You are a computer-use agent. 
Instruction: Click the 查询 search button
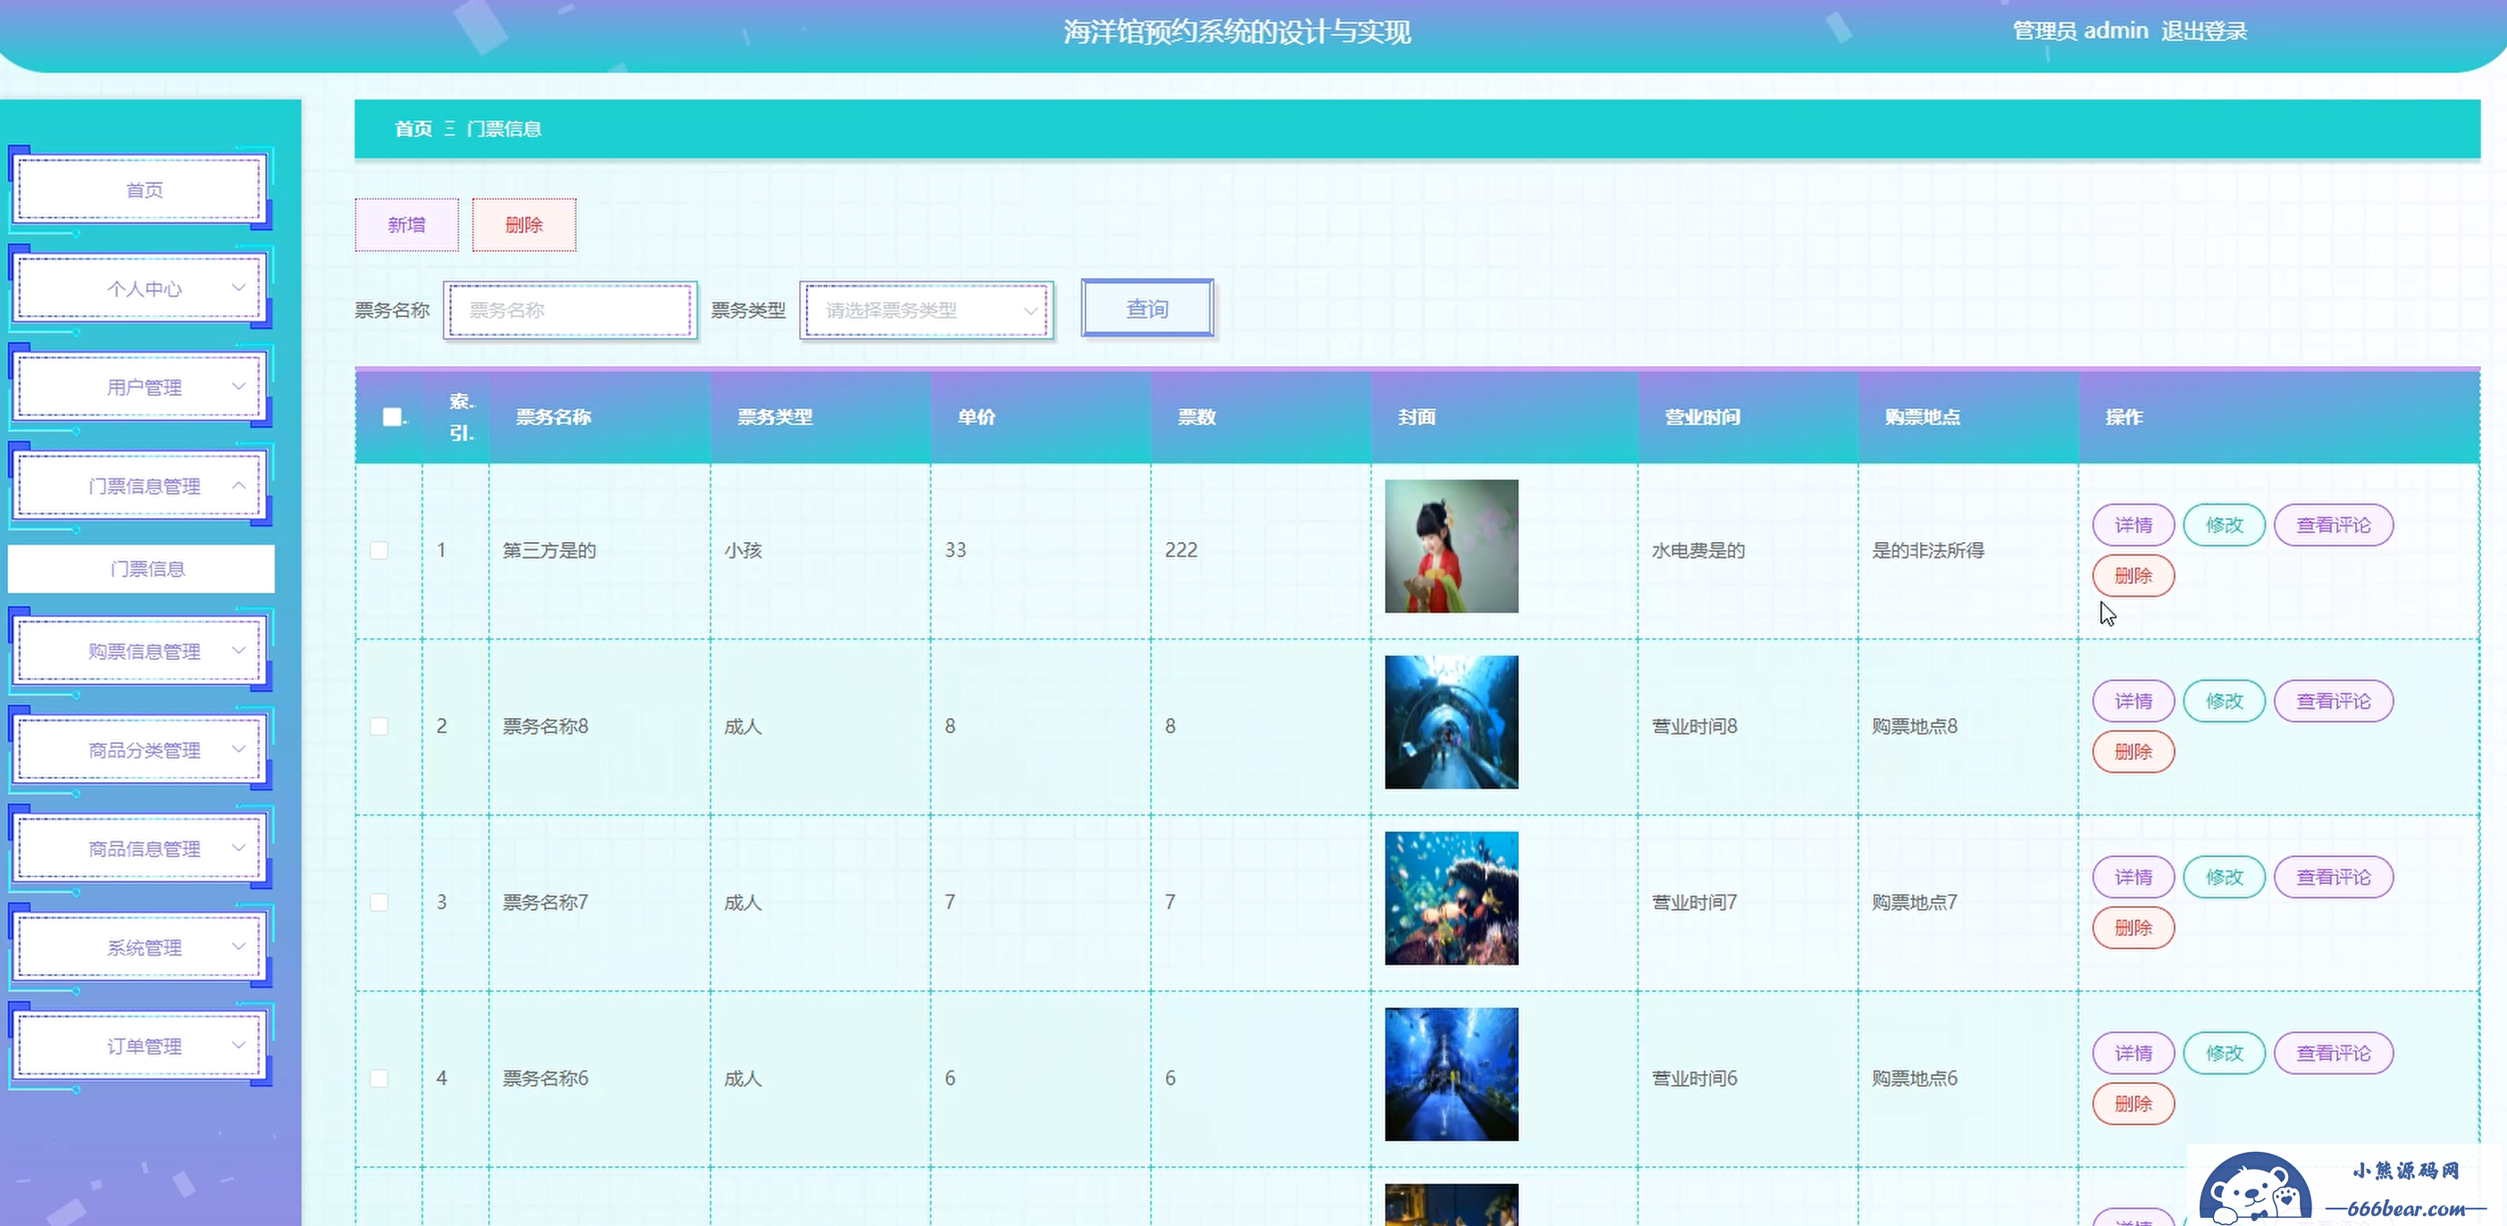pos(1147,308)
